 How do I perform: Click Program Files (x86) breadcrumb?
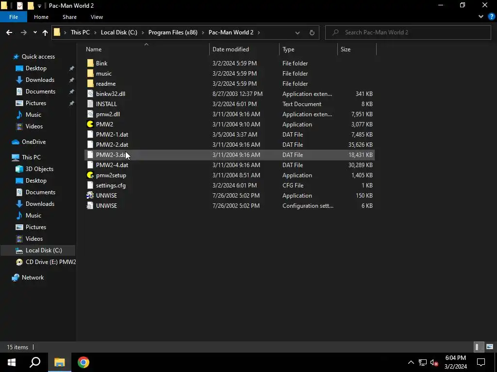pos(173,32)
